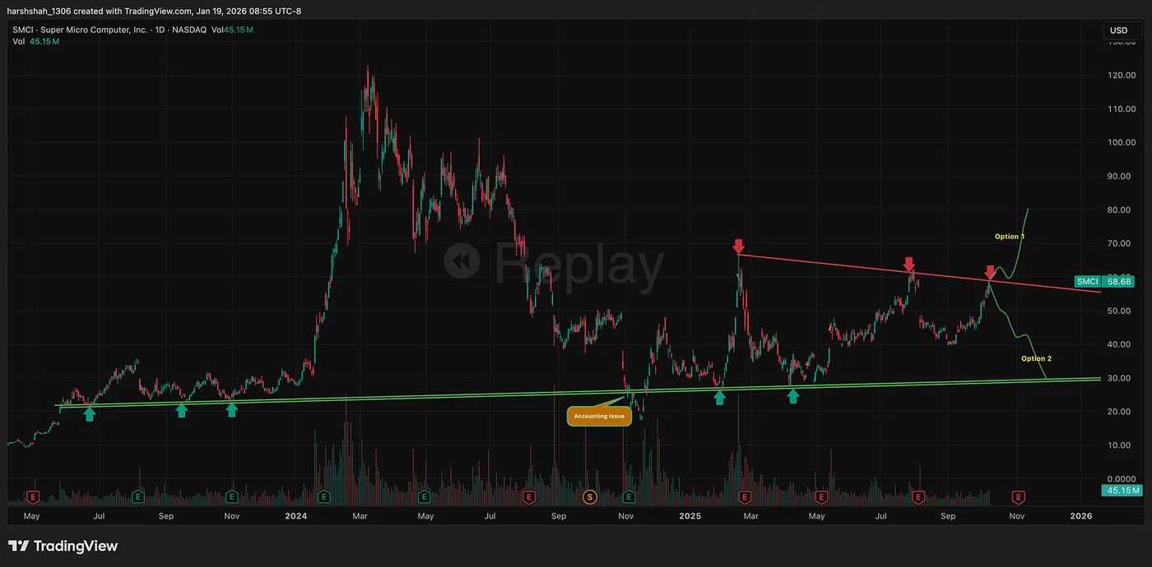
Task: Click the red earnings marker above May 2023
Action: coord(34,497)
